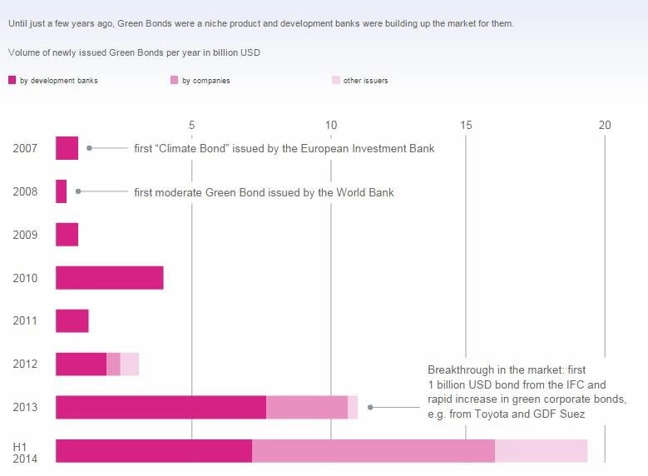Click the 'by companies' legend label
Screen dimensions: 648x476
205,80
